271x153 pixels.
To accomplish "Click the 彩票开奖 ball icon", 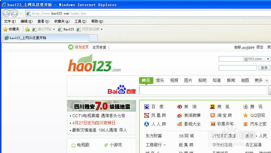I will (213, 124).
